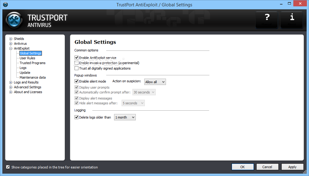Viewport: 309px width, 176px height.
Task: Toggle Hide alert messages after checkbox
Action: click(76, 103)
